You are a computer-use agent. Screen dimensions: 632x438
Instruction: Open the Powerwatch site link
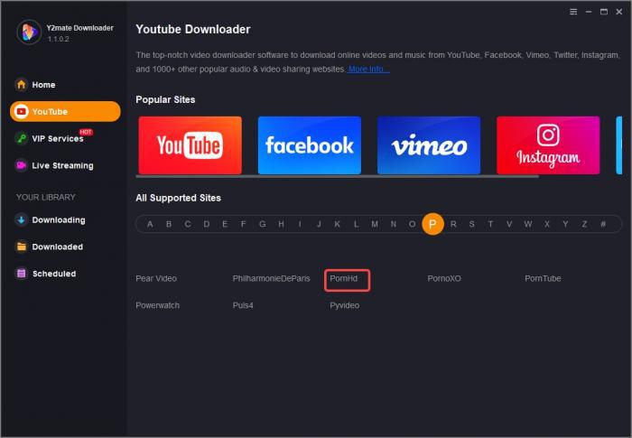pos(158,305)
